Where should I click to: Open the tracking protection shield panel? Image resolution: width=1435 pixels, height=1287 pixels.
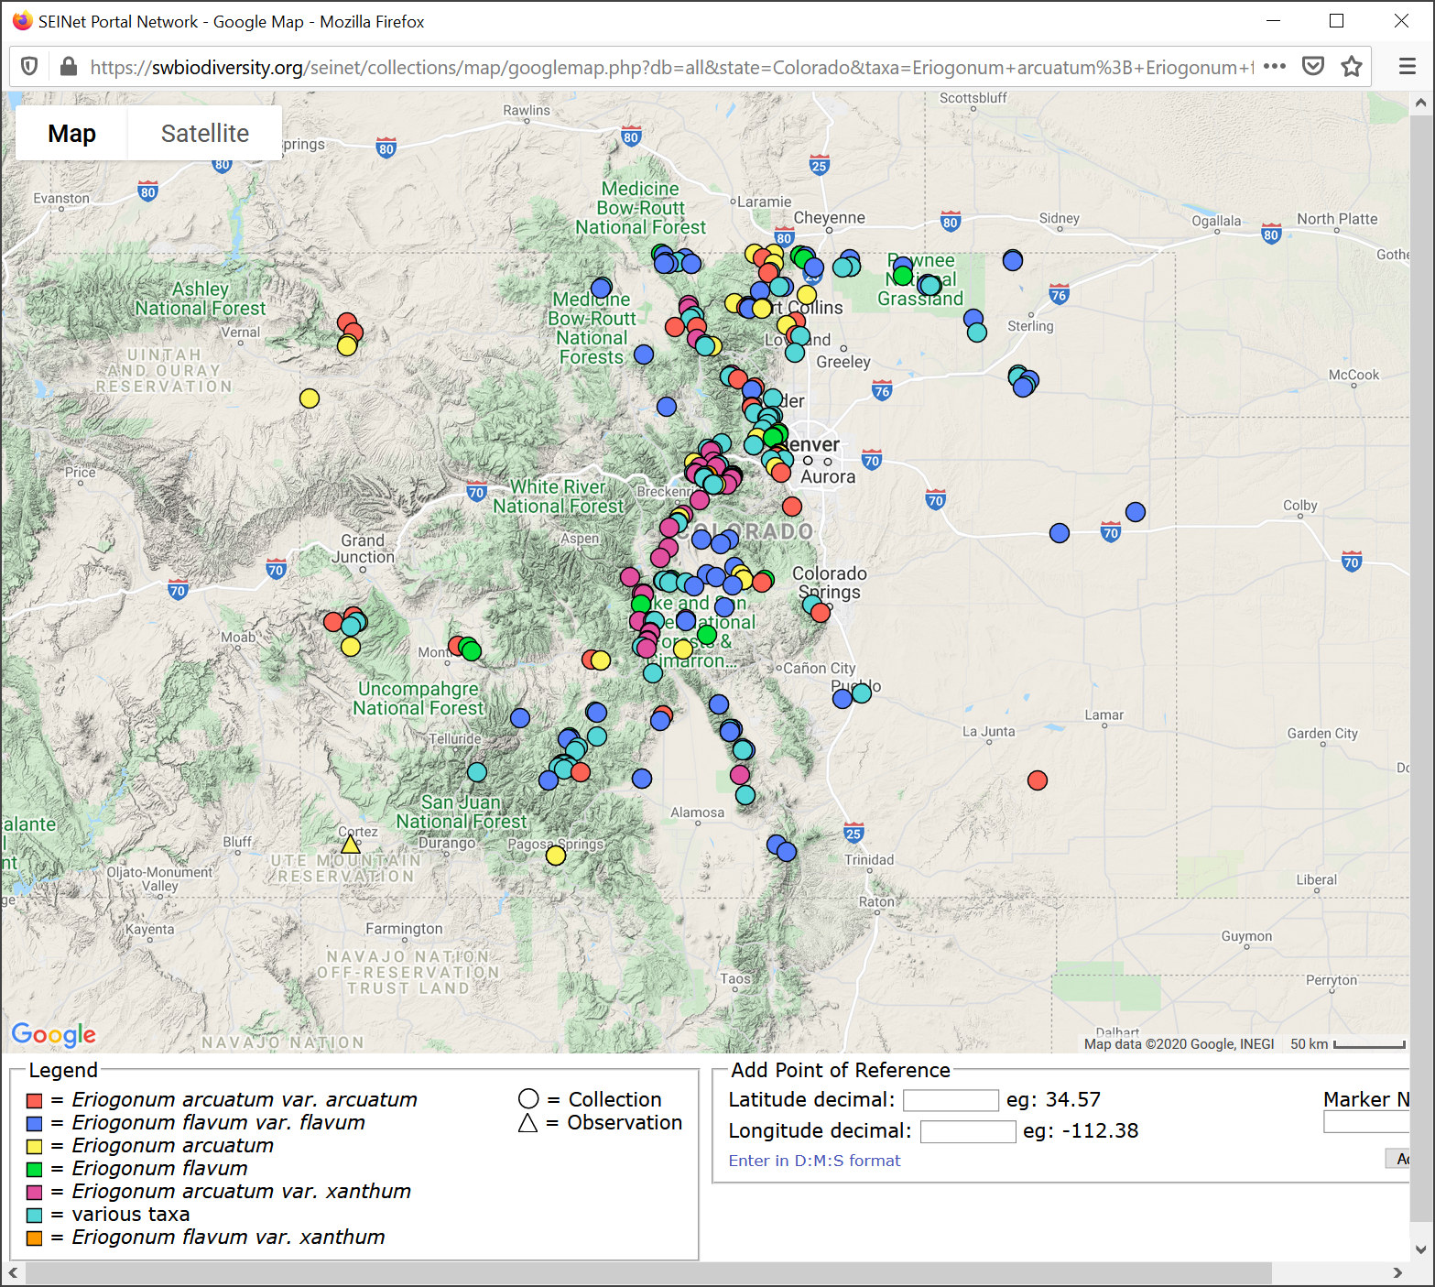pos(29,67)
